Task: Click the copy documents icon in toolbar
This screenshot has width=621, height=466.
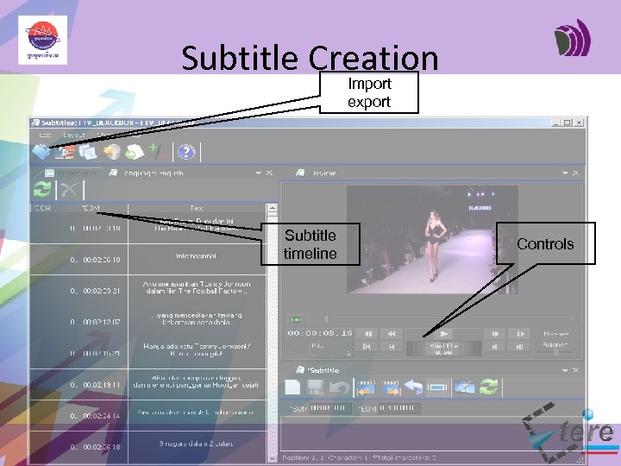Action: [x=88, y=152]
